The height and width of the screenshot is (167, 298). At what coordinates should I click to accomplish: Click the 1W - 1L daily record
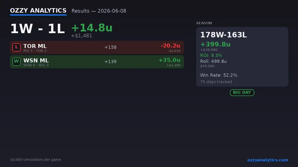pos(37,29)
